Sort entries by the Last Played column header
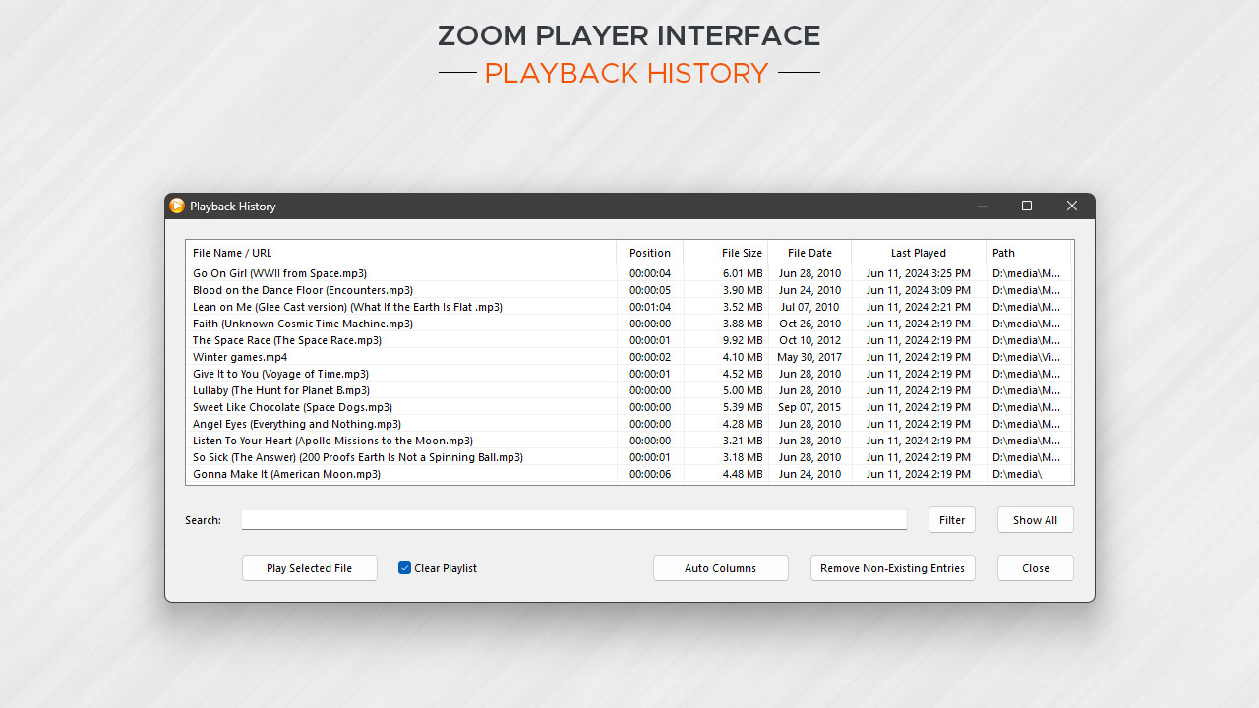The height and width of the screenshot is (708, 1259). pos(918,253)
